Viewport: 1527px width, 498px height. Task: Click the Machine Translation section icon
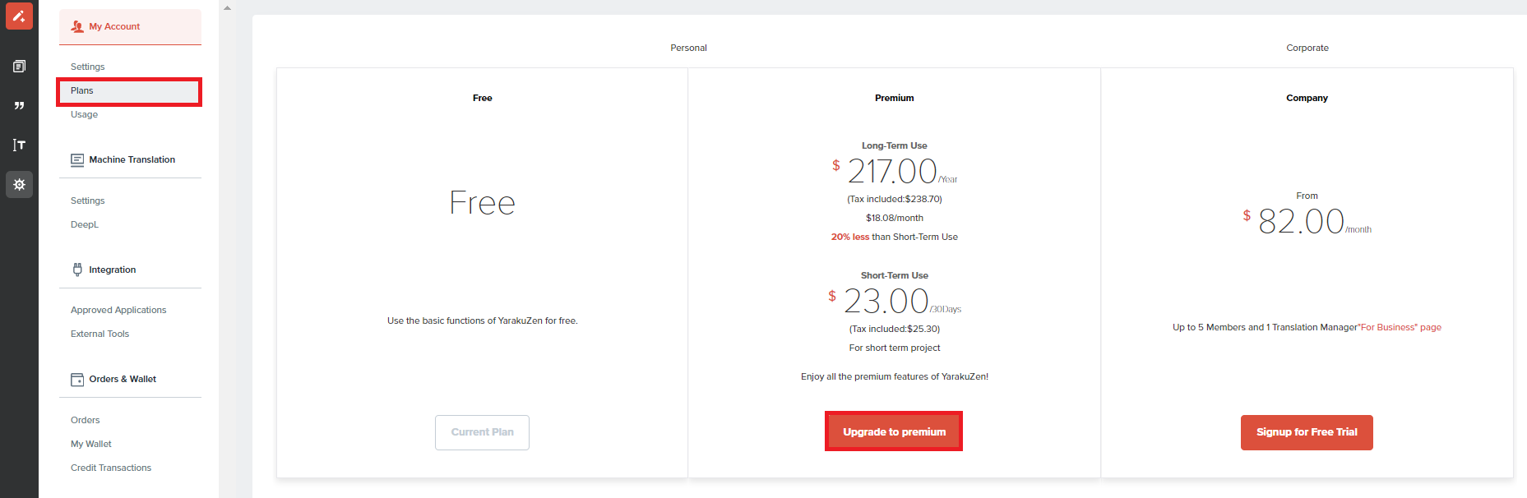[77, 160]
